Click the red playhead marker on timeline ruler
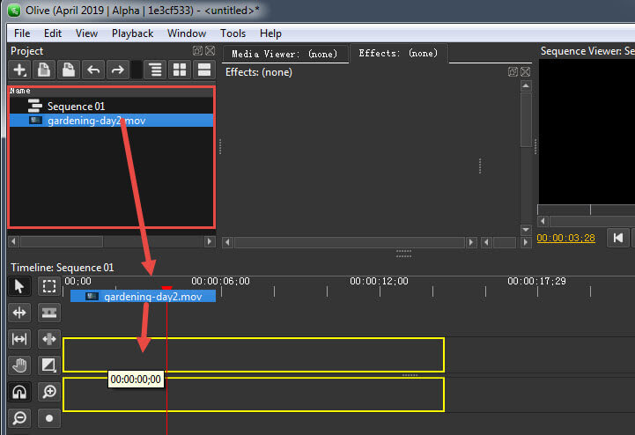Screen dimensions: 635x435 click(x=166, y=288)
